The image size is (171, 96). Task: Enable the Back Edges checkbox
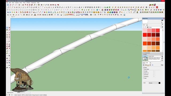pyautogui.click(x=144, y=69)
